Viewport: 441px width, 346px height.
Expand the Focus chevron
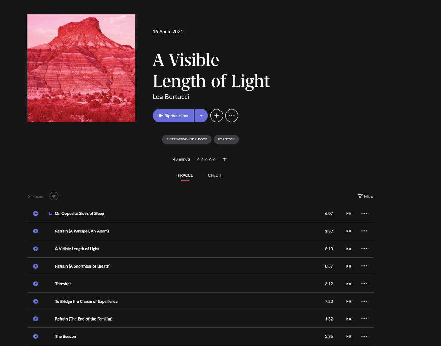point(29,196)
